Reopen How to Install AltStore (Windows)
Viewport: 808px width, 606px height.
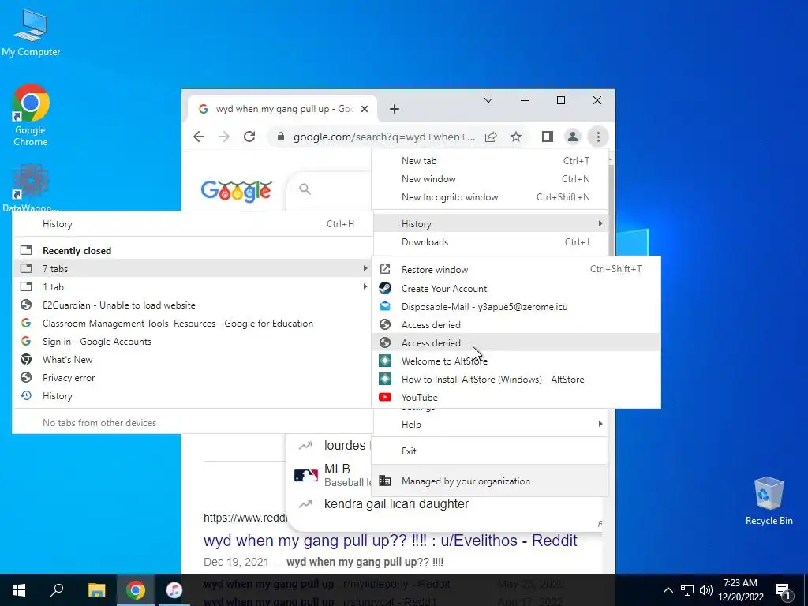point(516,380)
